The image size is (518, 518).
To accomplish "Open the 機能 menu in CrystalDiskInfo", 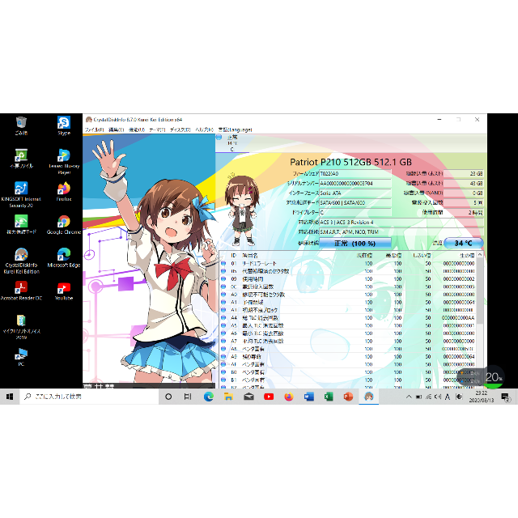I will pos(137,129).
